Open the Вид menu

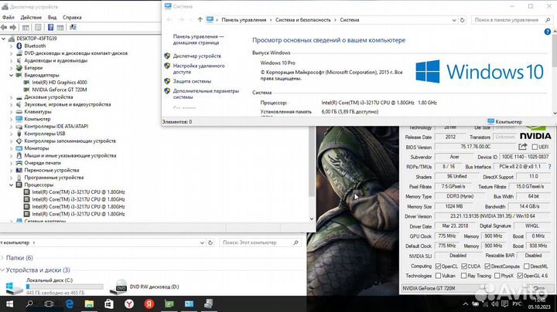point(53,17)
